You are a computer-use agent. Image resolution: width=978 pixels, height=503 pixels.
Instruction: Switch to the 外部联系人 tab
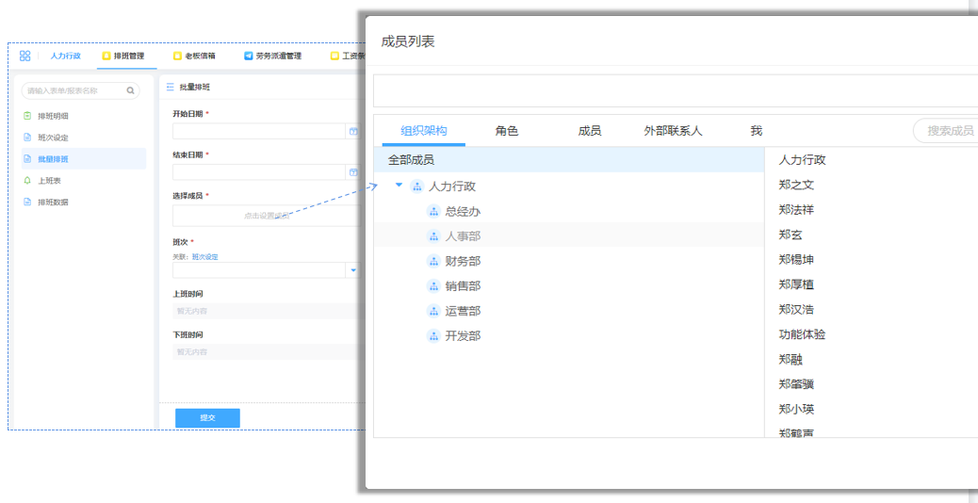[673, 131]
